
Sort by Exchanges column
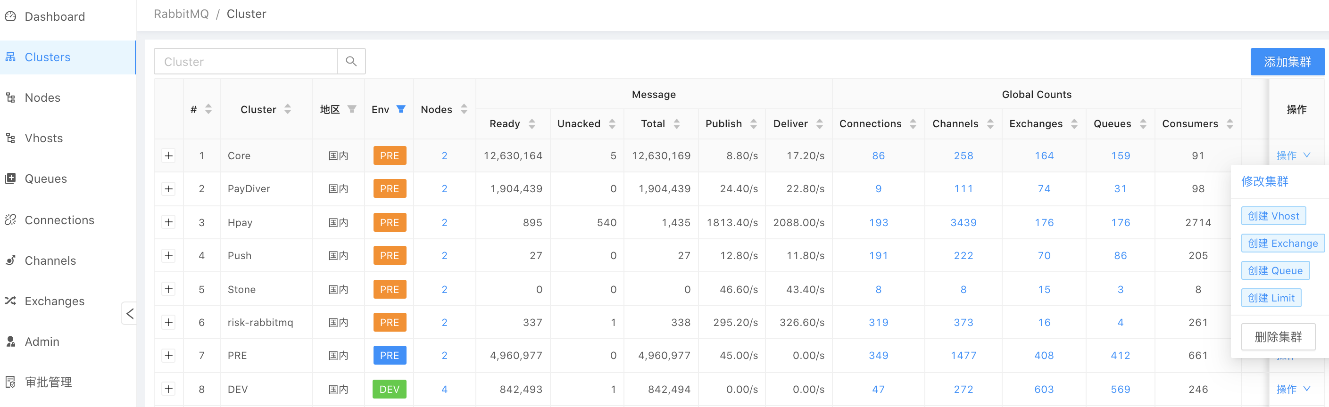[x=1075, y=123]
